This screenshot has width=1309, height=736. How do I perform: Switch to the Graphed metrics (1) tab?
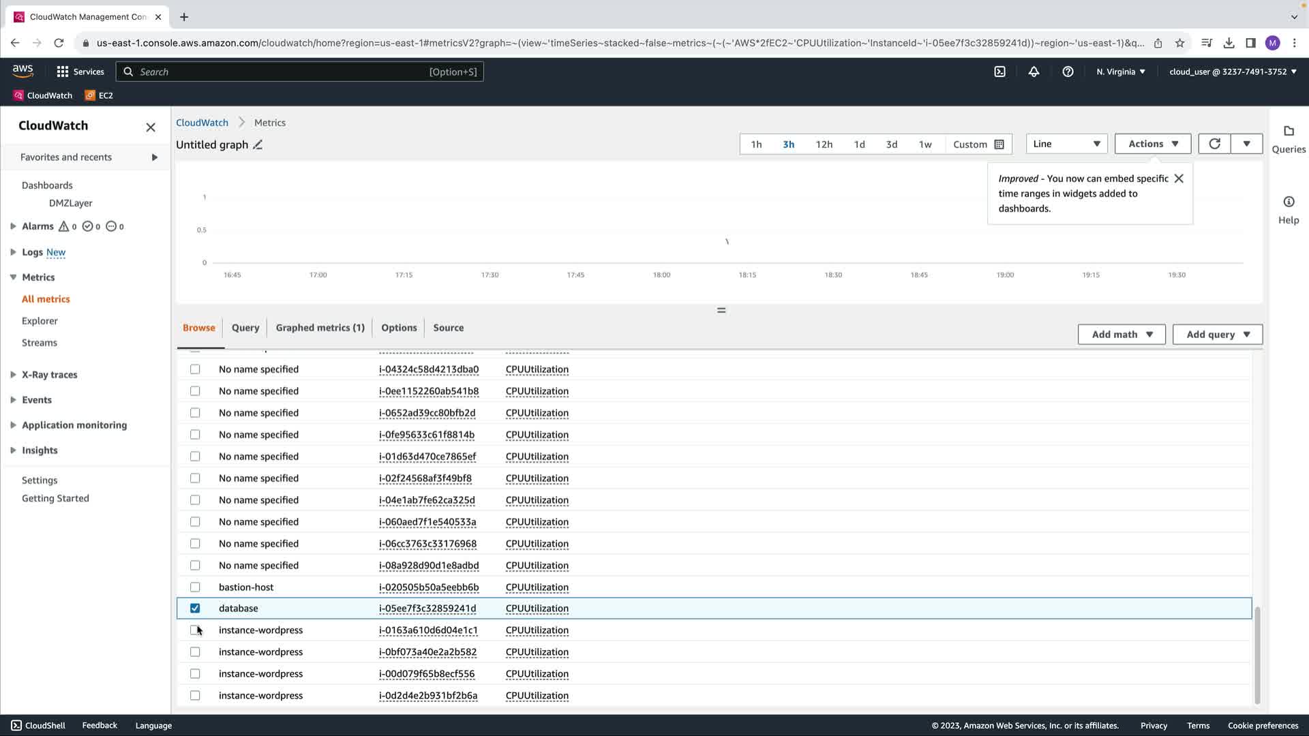(x=320, y=328)
